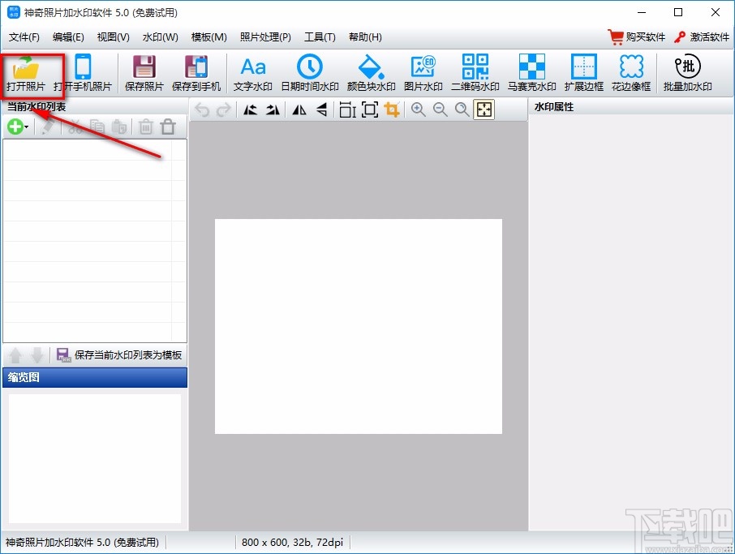Rotate the photo counterclockwise
The height and width of the screenshot is (554, 735).
click(x=251, y=110)
